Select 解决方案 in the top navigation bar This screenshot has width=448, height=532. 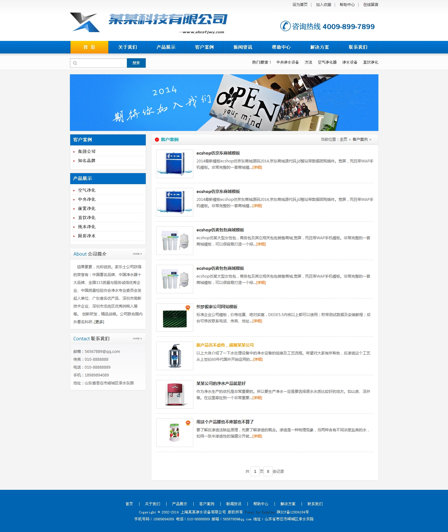320,47
